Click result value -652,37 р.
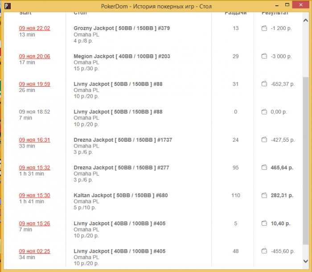Screen dimensions: 312x272 tap(283, 84)
